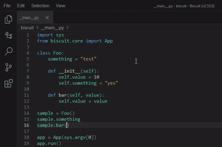Open the Source Control branch icon

[x=9, y=67]
